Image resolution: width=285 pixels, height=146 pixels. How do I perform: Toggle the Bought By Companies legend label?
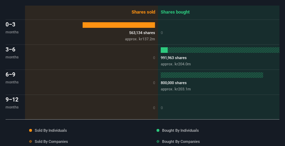181,141
